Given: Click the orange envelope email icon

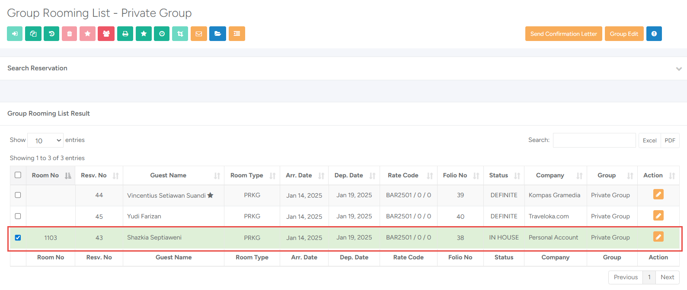Looking at the screenshot, I should tap(199, 34).
